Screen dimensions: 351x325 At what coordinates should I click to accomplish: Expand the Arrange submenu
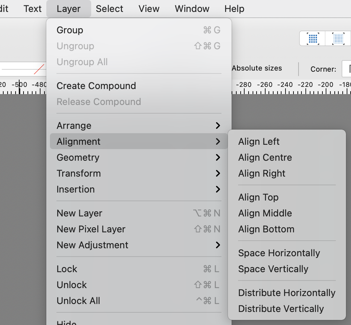tap(74, 125)
